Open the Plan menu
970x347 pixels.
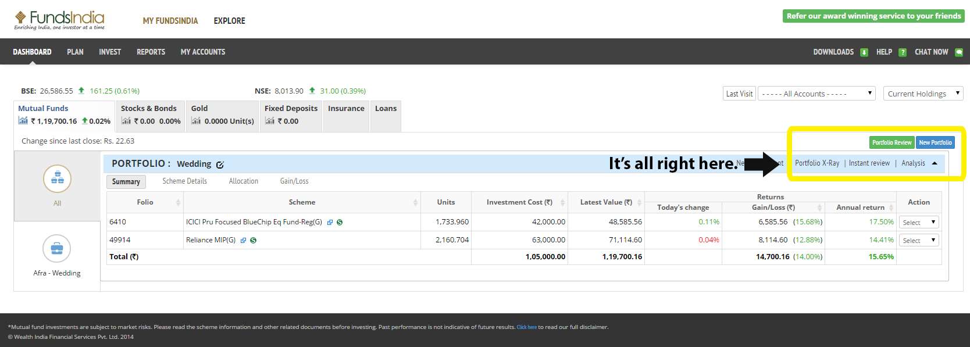click(x=75, y=52)
